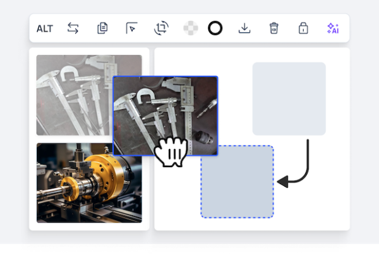Image resolution: width=379 pixels, height=261 pixels.
Task: Select the cursor selection tool icon
Action: pyautogui.click(x=131, y=28)
